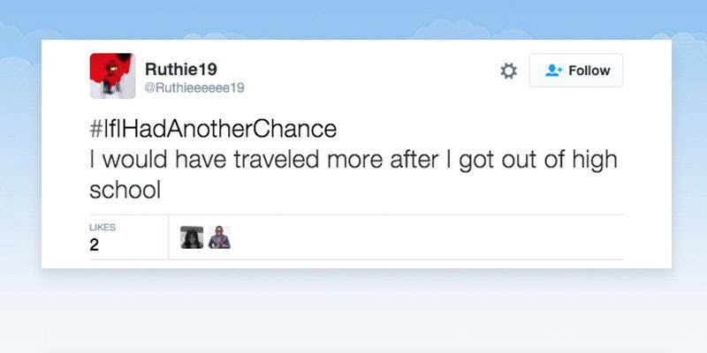The height and width of the screenshot is (353, 707).
Task: Click the likes count number 2
Action: click(x=94, y=245)
